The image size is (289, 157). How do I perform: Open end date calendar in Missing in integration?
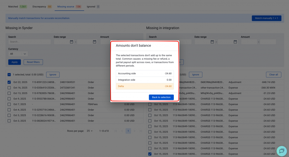click(x=235, y=42)
